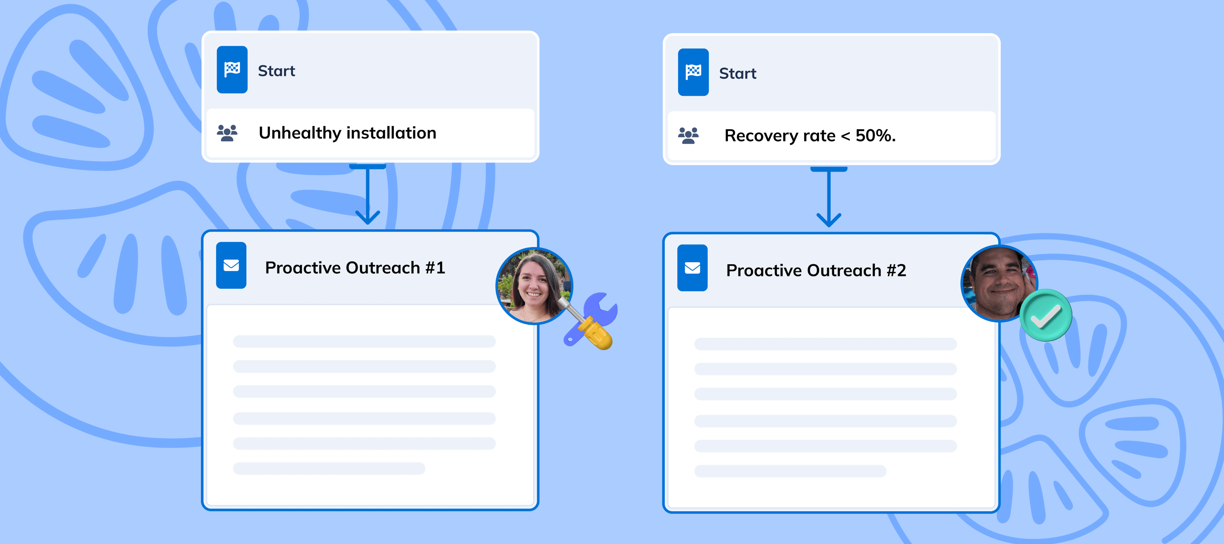Image resolution: width=1224 pixels, height=544 pixels.
Task: Click the envelope icon in Proactive Outreach #1
Action: pyautogui.click(x=231, y=265)
